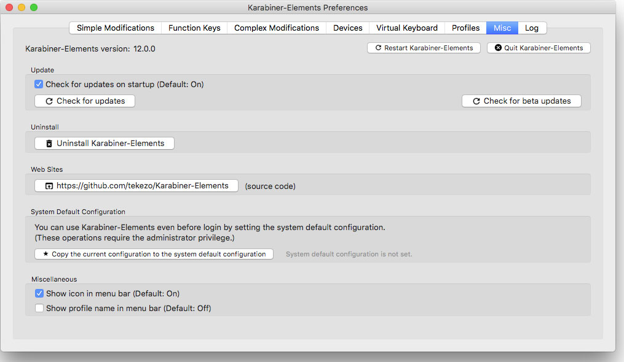Select the Misc tab

[502, 28]
